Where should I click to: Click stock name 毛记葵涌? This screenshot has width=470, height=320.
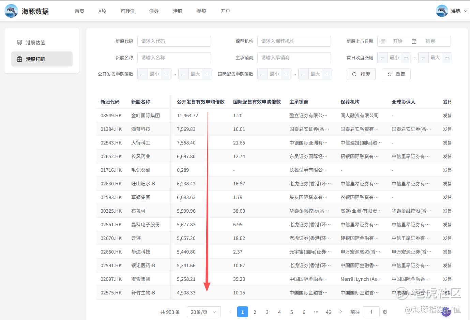141,170
